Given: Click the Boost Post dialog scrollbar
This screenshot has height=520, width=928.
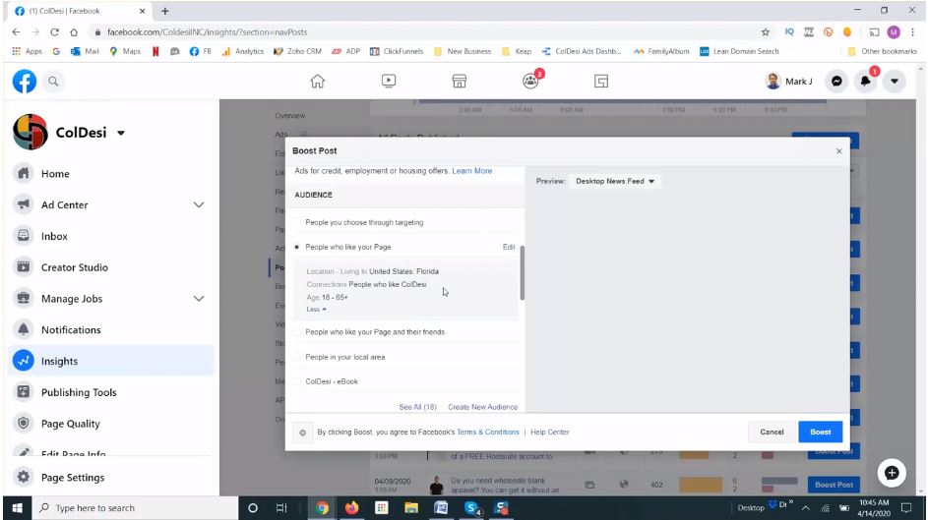Looking at the screenshot, I should pyautogui.click(x=522, y=273).
